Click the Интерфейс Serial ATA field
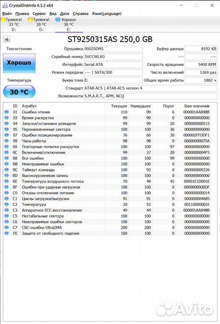 click(113, 65)
